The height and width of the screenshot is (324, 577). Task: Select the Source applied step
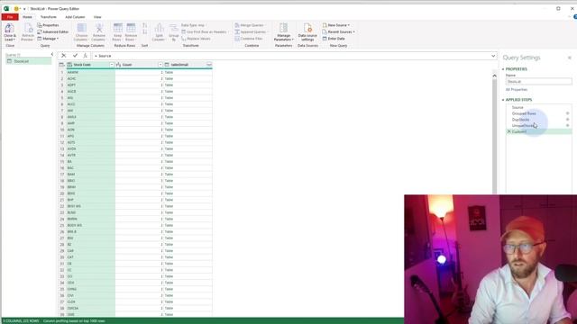(517, 107)
